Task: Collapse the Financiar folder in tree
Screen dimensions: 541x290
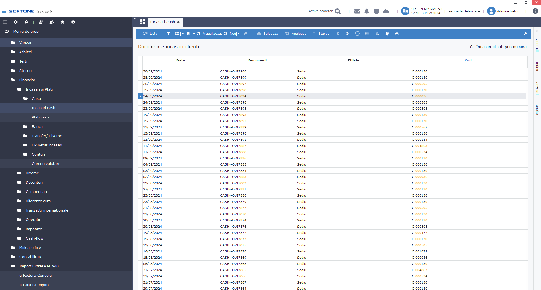Action: [27, 80]
